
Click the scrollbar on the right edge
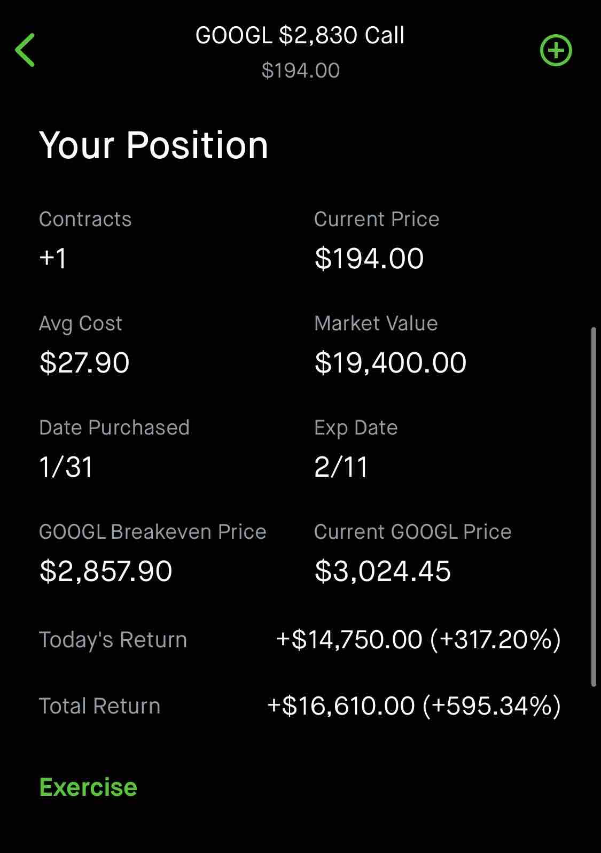point(593,507)
